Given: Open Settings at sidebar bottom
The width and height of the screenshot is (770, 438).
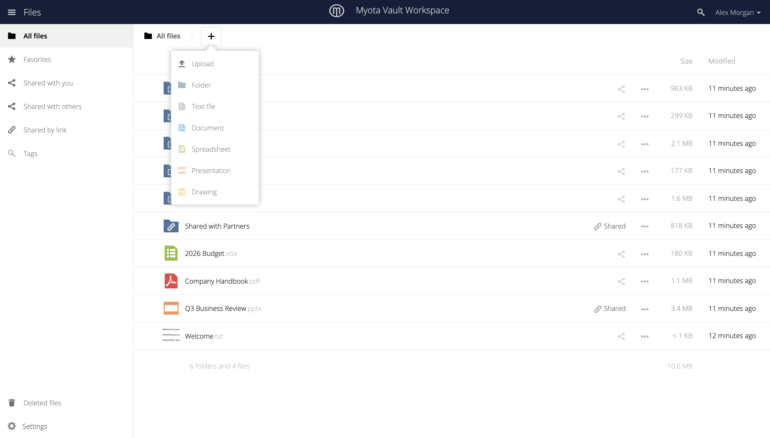Looking at the screenshot, I should pos(67,426).
